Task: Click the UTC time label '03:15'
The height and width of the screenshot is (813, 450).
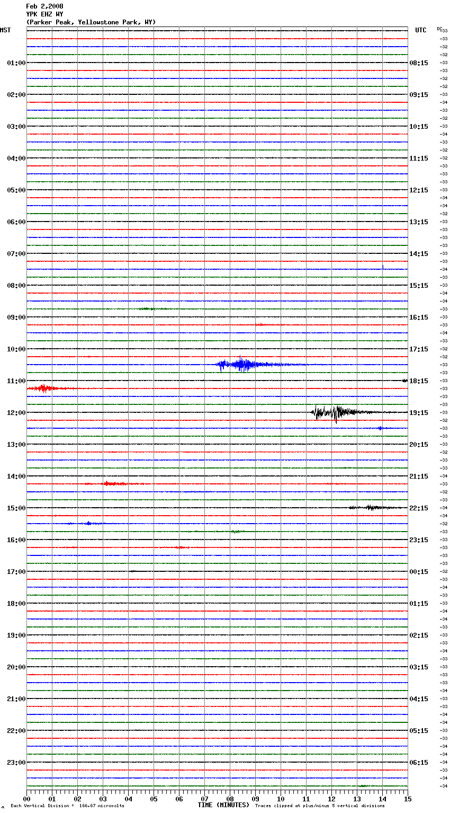Action: point(419,667)
